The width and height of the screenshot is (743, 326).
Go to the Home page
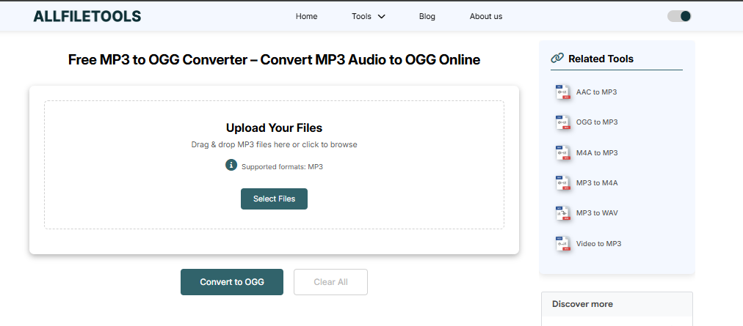306,16
